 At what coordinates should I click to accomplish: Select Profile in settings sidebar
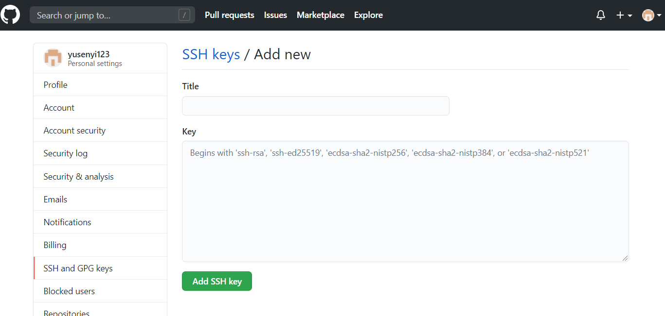click(x=100, y=84)
